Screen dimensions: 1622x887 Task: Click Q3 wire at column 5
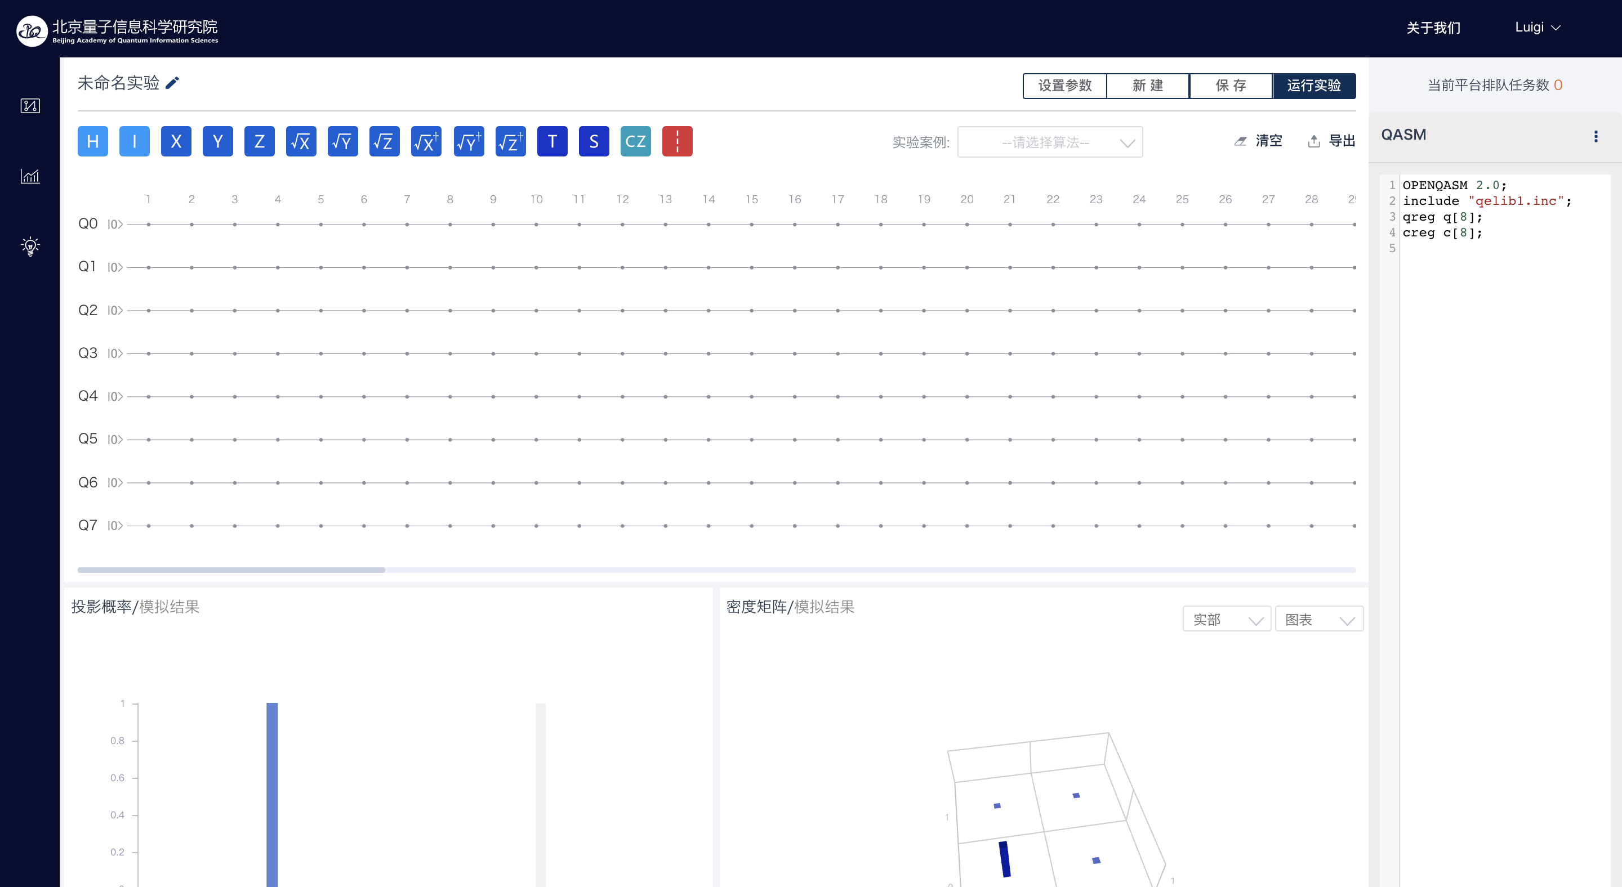pyautogui.click(x=320, y=353)
